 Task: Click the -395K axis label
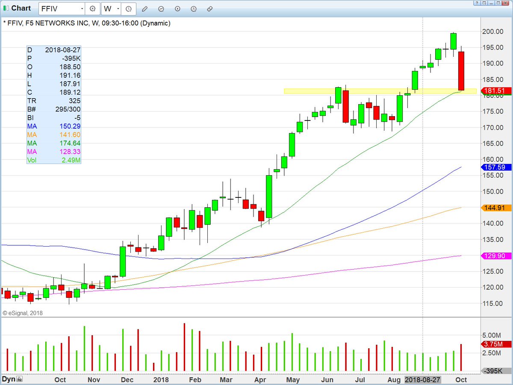[x=497, y=371]
